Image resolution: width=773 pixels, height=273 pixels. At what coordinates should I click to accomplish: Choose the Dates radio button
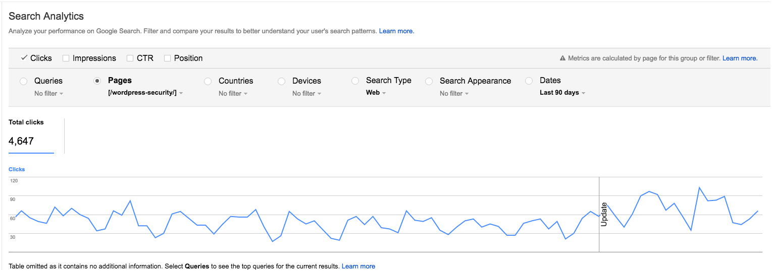529,81
